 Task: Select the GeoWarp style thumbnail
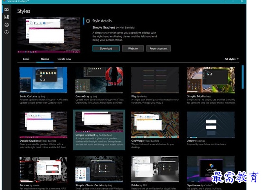(x=155, y=124)
